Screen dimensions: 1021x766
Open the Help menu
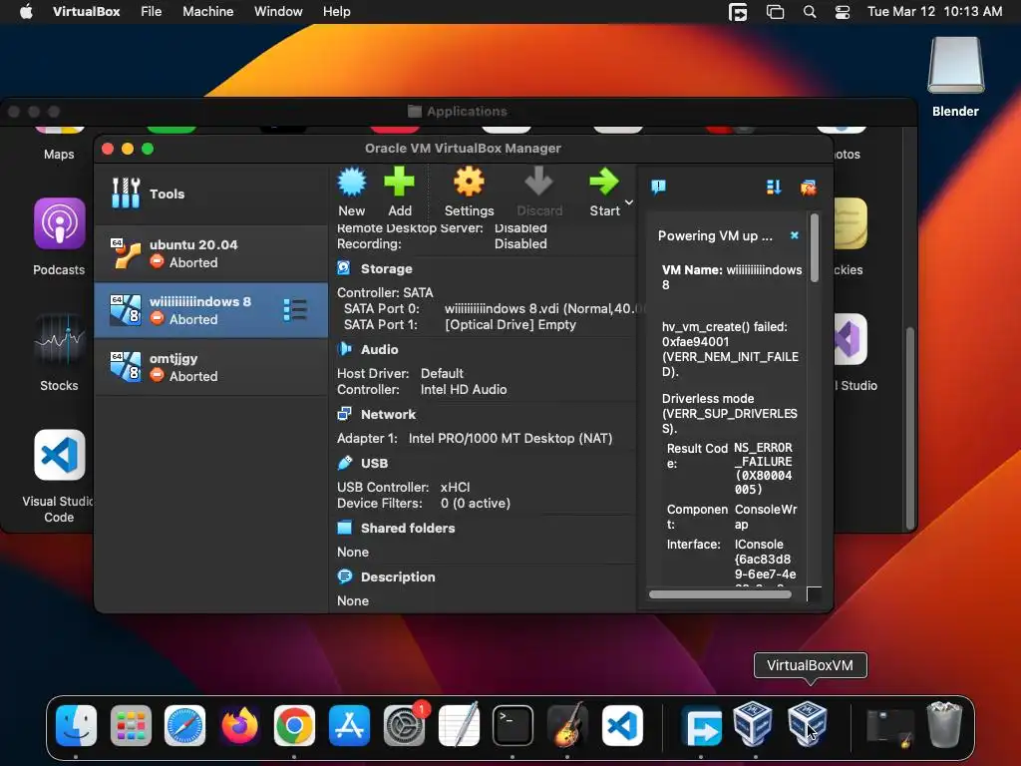336,11
